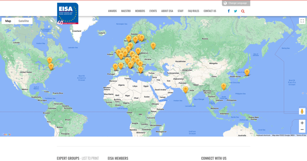Open the Twitter bird icon
This screenshot has width=307, height=161.
tap(235, 11)
